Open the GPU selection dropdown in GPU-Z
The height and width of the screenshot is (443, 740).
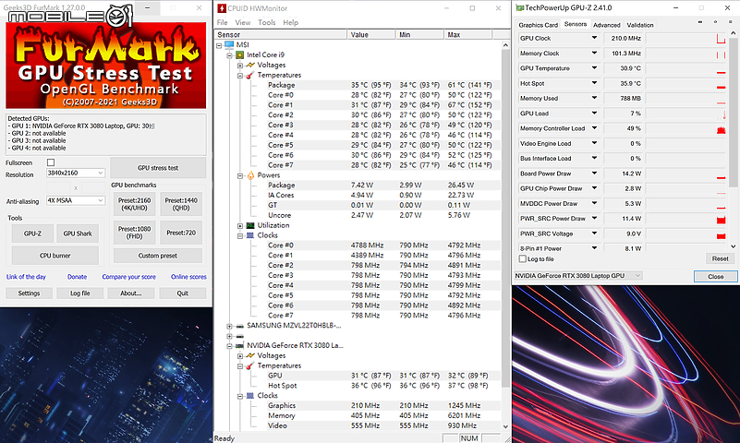(x=577, y=276)
